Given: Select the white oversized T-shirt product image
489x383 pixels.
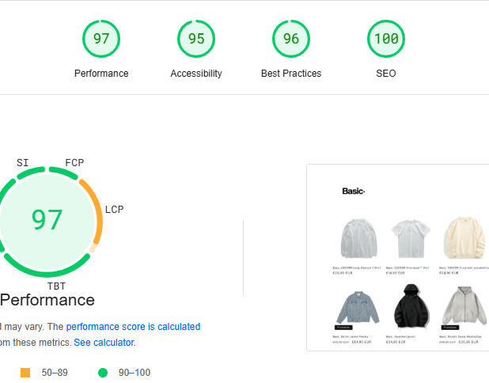Looking at the screenshot, I should coord(408,238).
